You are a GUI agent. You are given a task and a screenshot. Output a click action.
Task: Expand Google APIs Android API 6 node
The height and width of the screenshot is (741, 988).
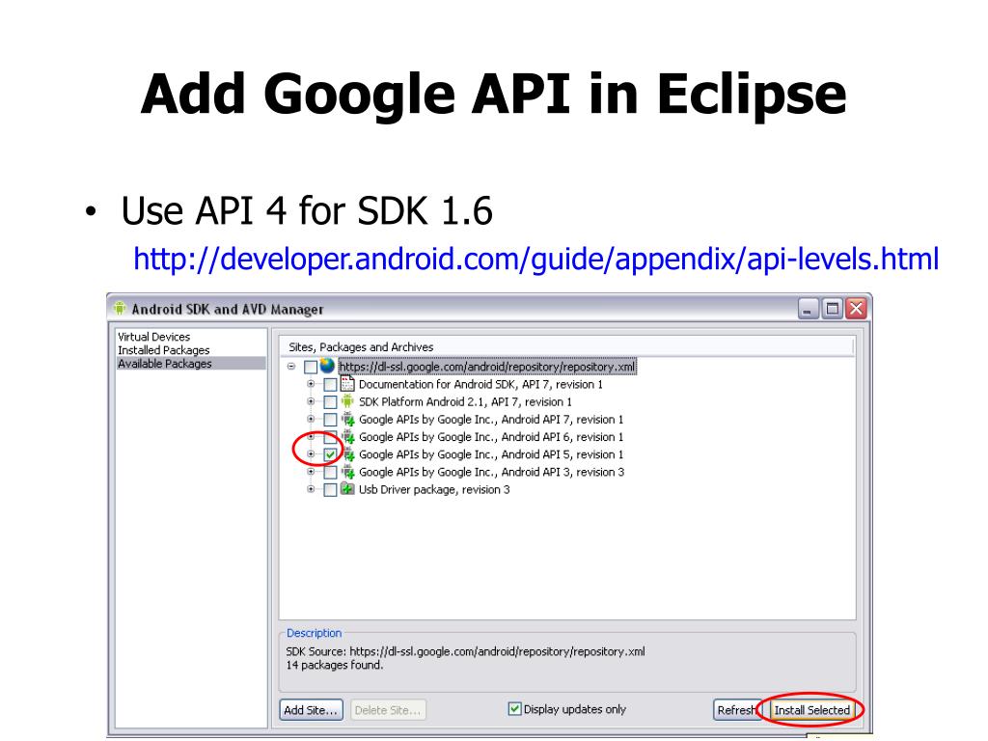click(311, 436)
